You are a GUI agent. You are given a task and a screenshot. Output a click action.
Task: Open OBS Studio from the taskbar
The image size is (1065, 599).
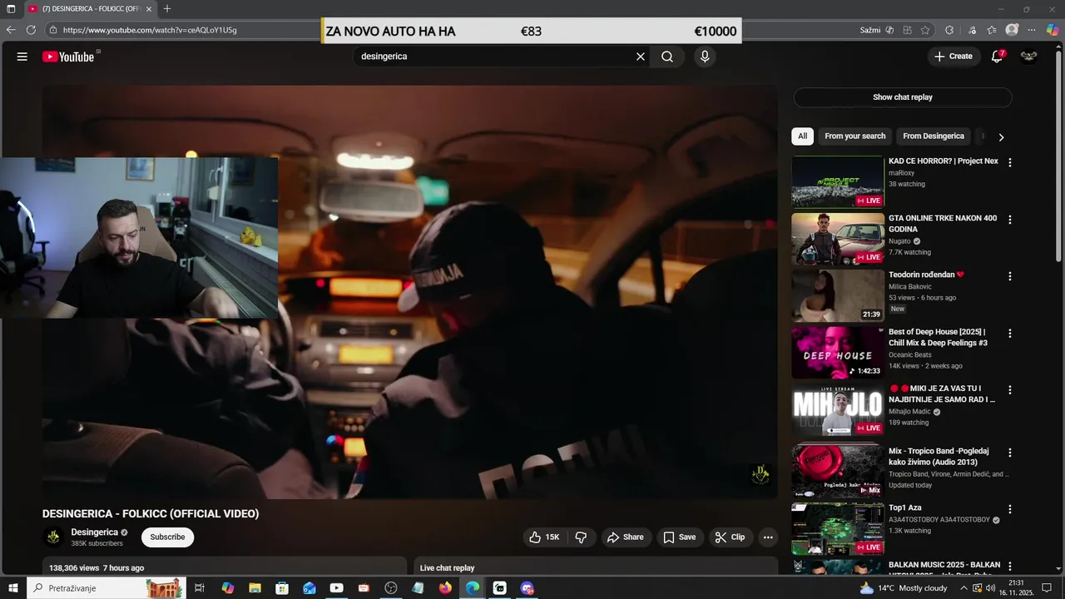[x=391, y=588]
